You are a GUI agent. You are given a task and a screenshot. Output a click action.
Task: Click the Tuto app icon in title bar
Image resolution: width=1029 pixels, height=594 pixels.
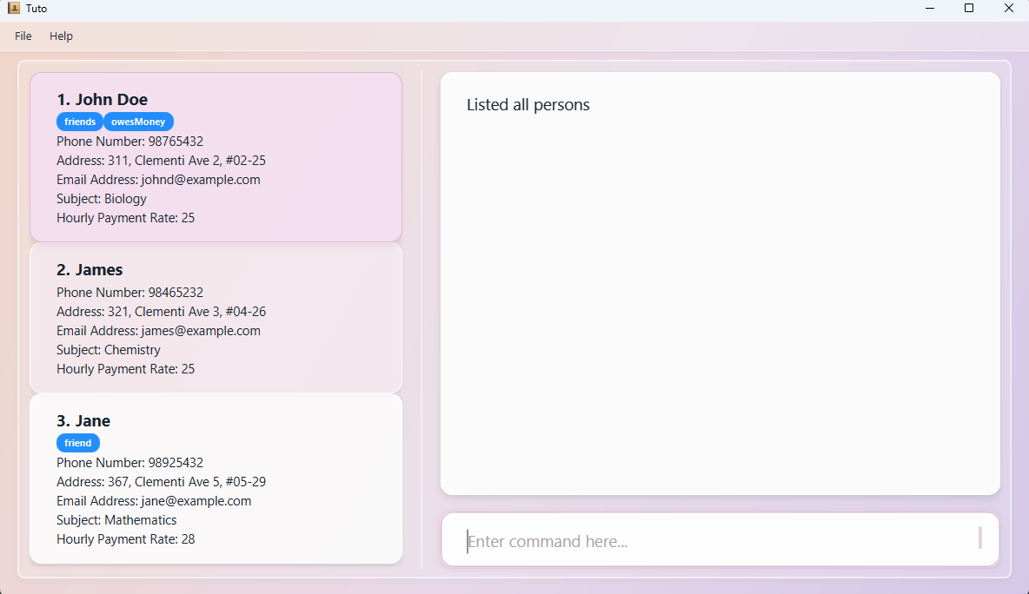(x=14, y=9)
